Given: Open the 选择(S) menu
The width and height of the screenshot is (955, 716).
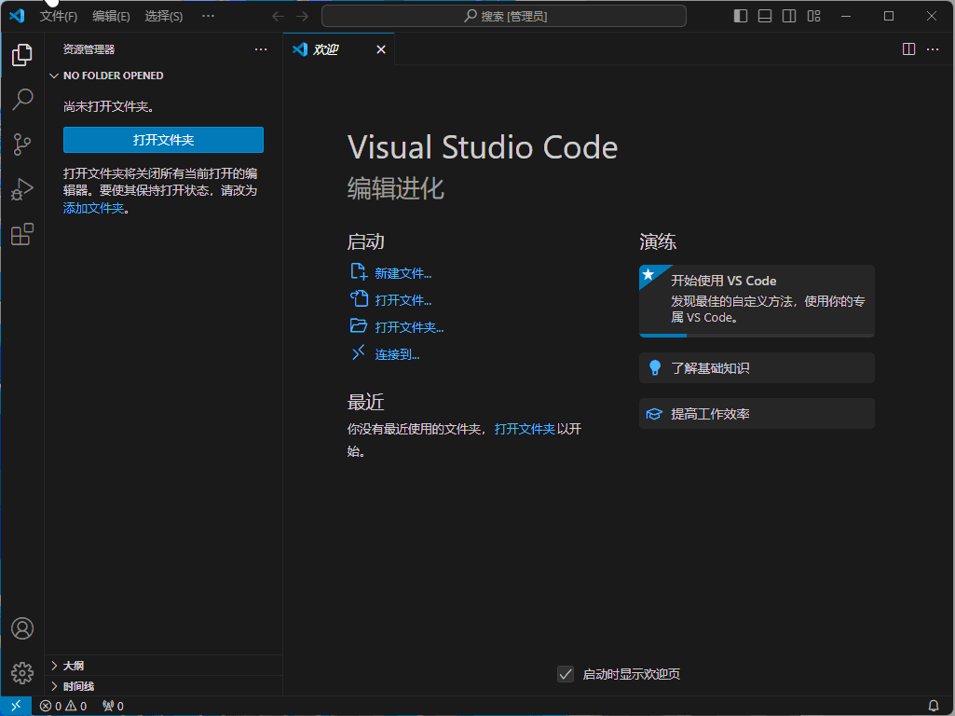Looking at the screenshot, I should pos(164,16).
